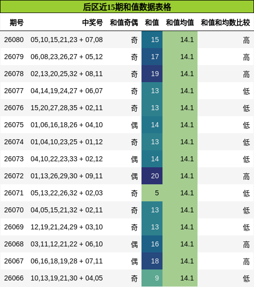254x287 pixels.
Task: Click comparison 低 in row 26077
Action: [x=246, y=91]
